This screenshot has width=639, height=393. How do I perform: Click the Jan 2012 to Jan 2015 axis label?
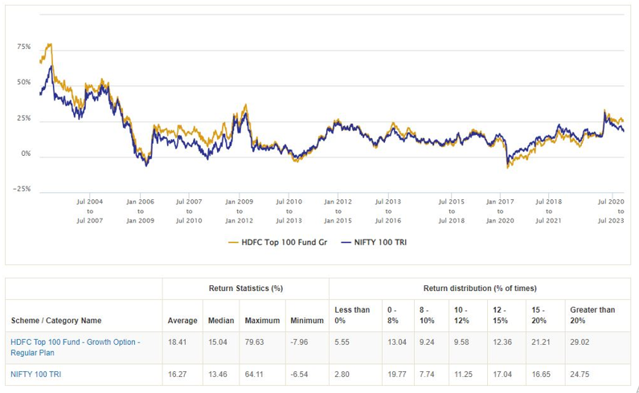[338, 211]
